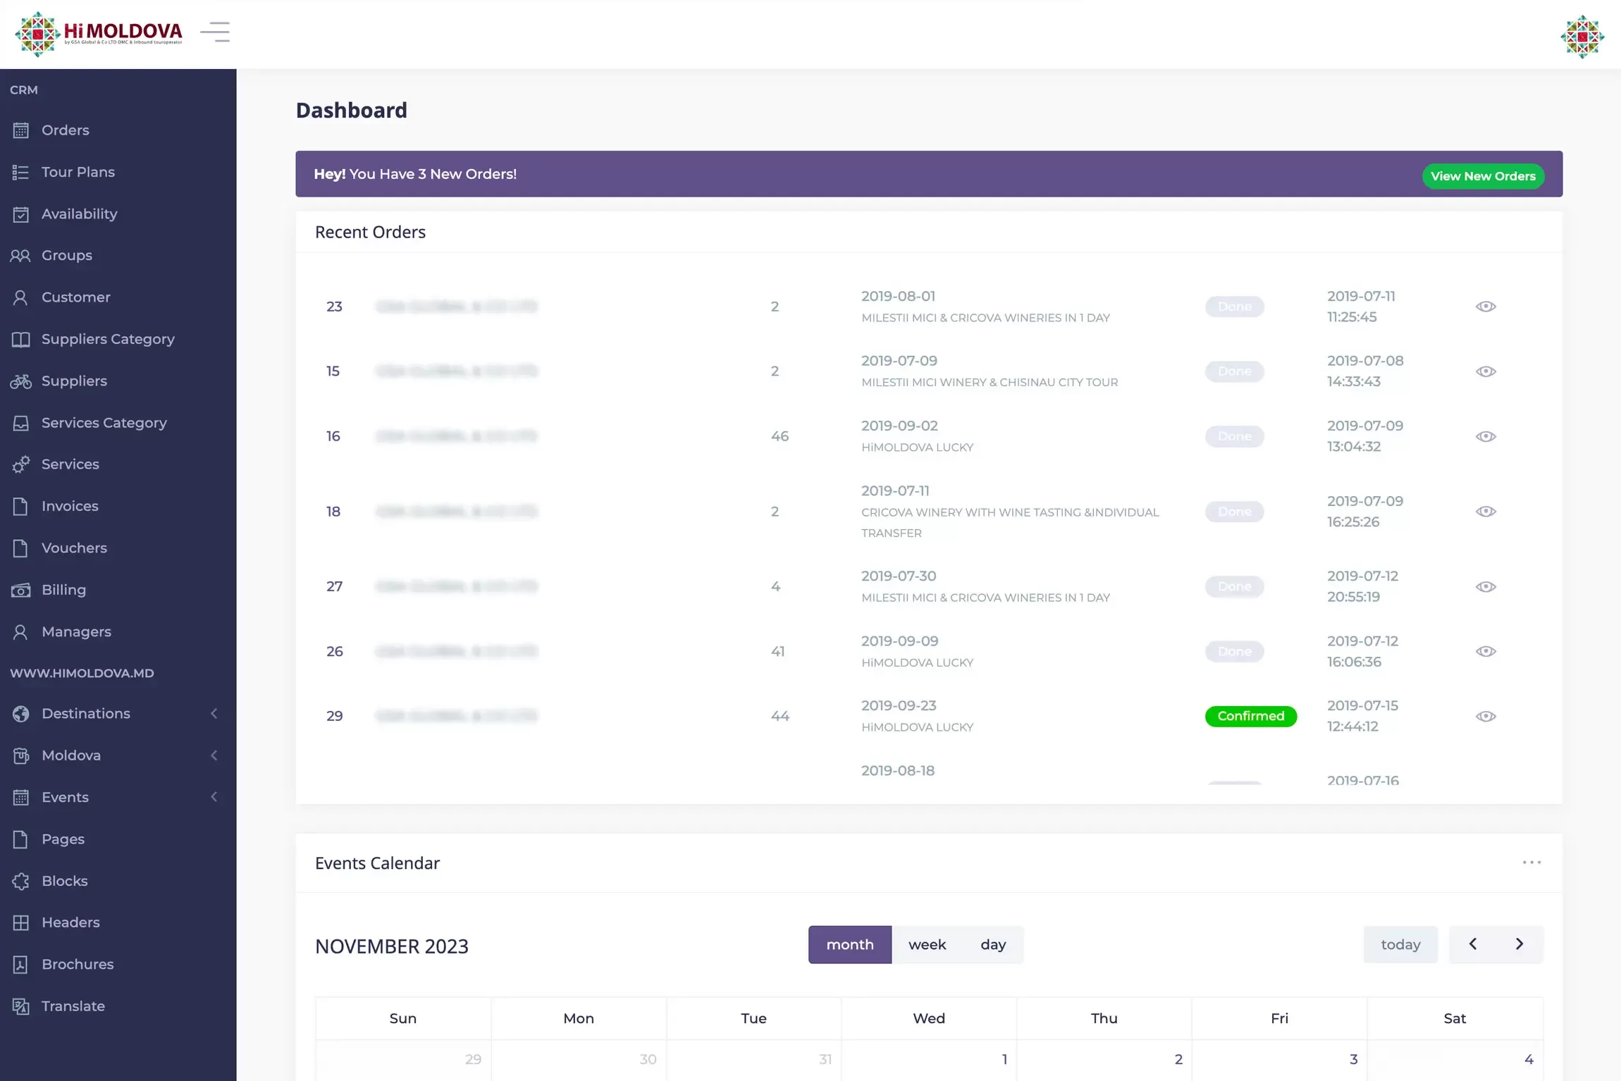Image resolution: width=1621 pixels, height=1081 pixels.
Task: Open Events Calendar three-dots options menu
Action: (x=1531, y=863)
